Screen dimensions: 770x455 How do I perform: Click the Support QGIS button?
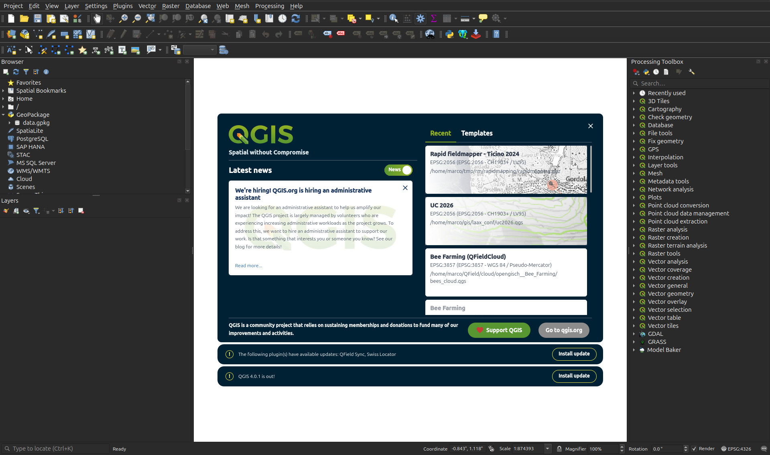pyautogui.click(x=499, y=330)
